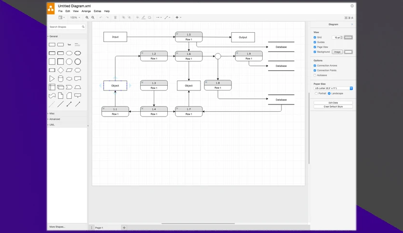Screen dimensions: 403x233
Task: Click the Image background button
Action: pyautogui.click(x=337, y=52)
